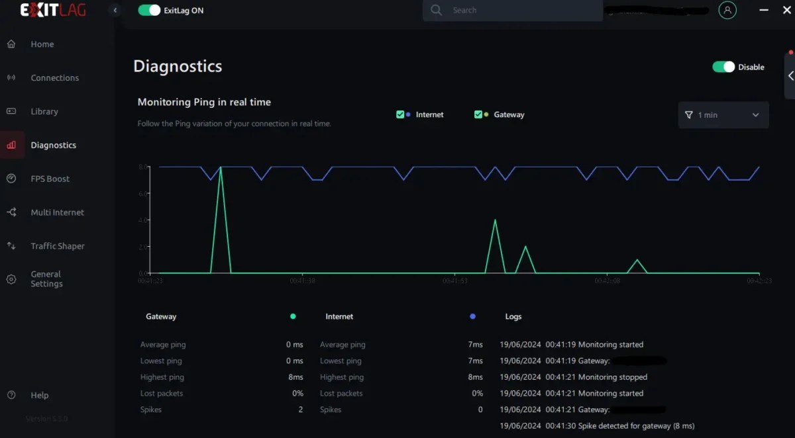Click the Library gamepad icon

pyautogui.click(x=11, y=111)
